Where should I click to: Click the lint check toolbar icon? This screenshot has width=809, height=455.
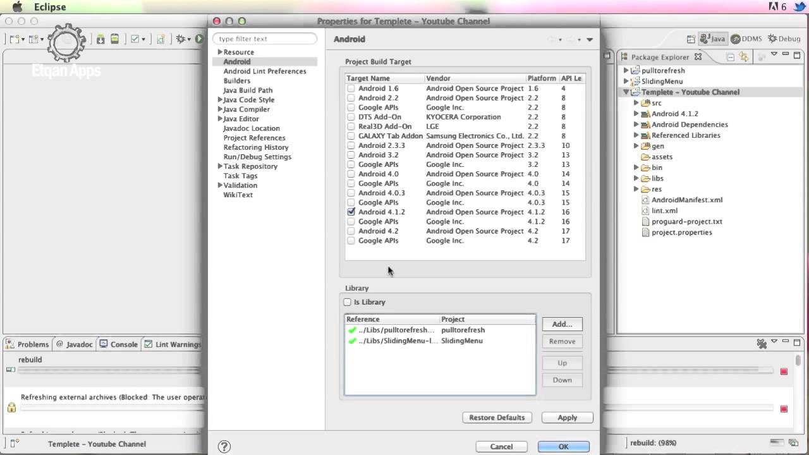pyautogui.click(x=135, y=39)
